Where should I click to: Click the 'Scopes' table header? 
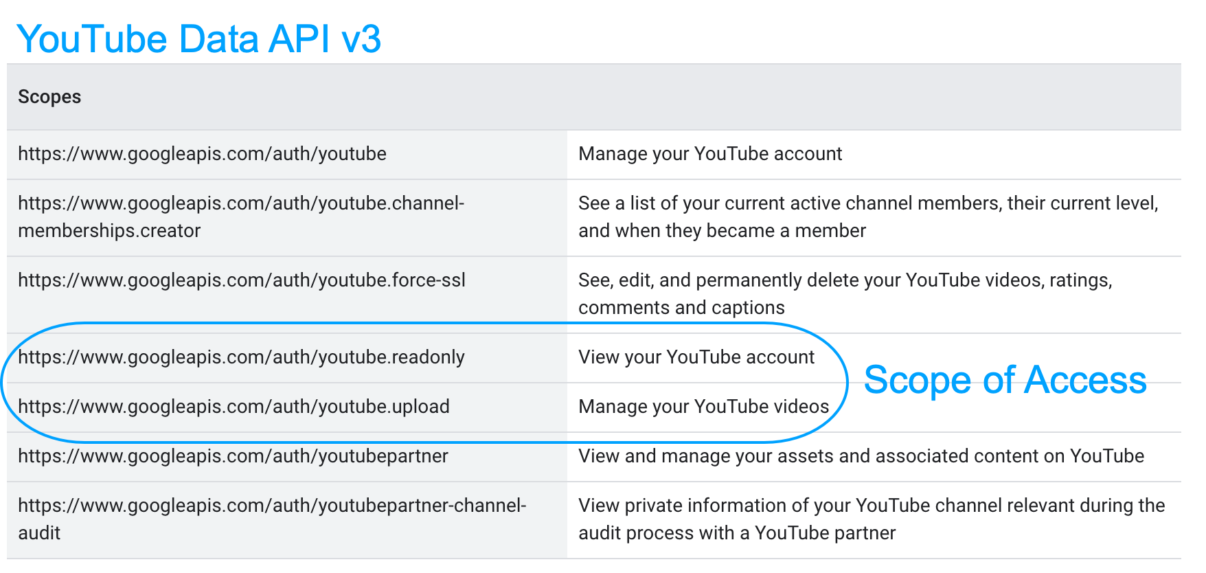(49, 97)
